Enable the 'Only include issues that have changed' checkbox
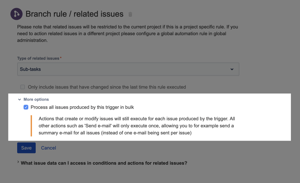Screen dimensions: 300x183 pyautogui.click(x=23, y=87)
